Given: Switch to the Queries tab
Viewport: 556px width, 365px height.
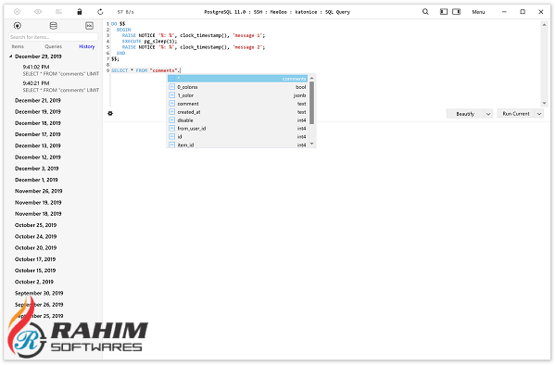Looking at the screenshot, I should (x=53, y=46).
